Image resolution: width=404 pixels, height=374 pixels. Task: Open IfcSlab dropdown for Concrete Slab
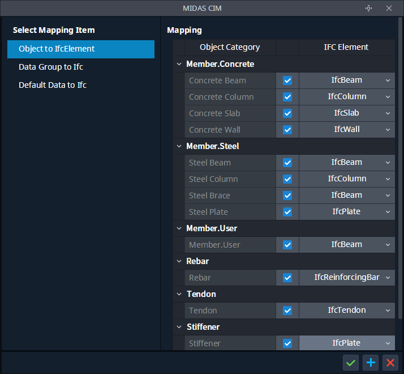(347, 113)
